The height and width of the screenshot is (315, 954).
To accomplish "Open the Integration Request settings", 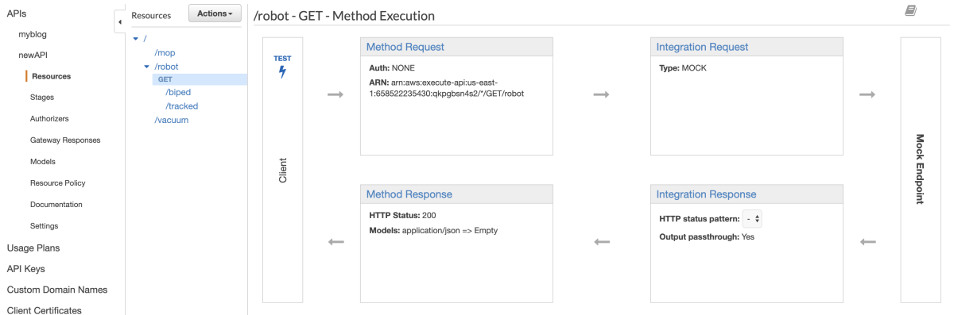I will pyautogui.click(x=702, y=47).
